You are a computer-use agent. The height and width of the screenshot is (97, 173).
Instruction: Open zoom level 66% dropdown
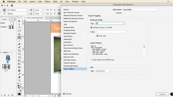pos(30,96)
